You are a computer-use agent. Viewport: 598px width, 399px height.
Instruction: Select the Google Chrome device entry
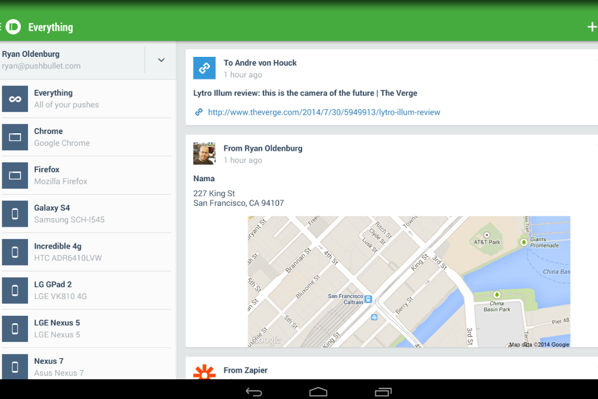pos(86,137)
